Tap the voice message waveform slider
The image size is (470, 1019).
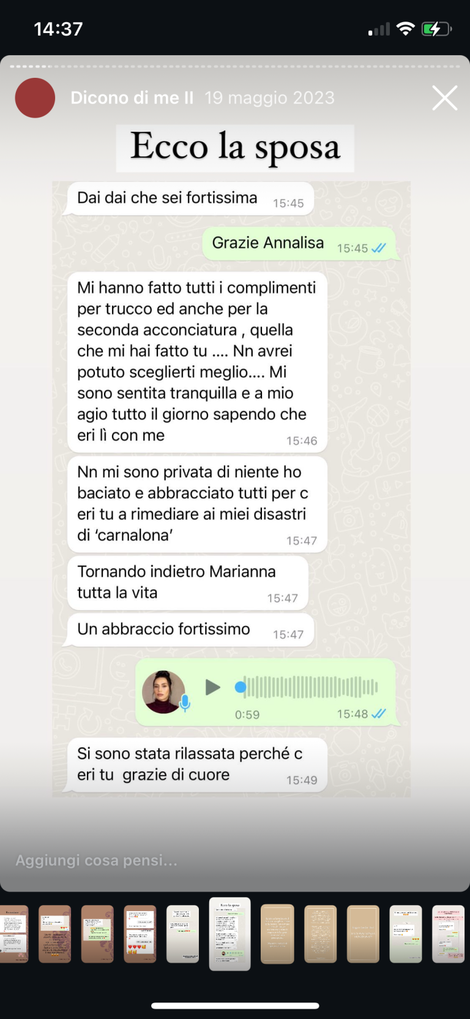pyautogui.click(x=307, y=688)
